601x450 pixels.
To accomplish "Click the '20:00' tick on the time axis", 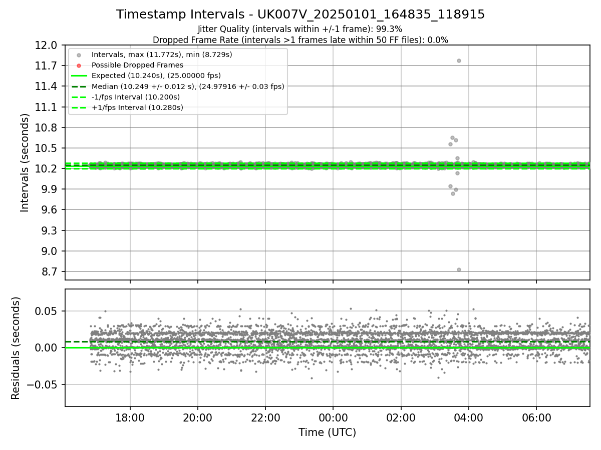I will 198,417.
